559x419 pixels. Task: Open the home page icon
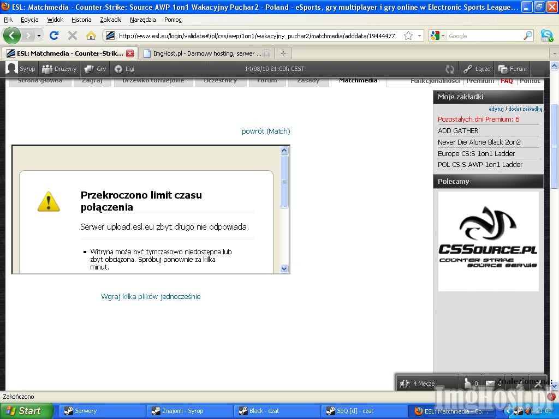(x=91, y=35)
